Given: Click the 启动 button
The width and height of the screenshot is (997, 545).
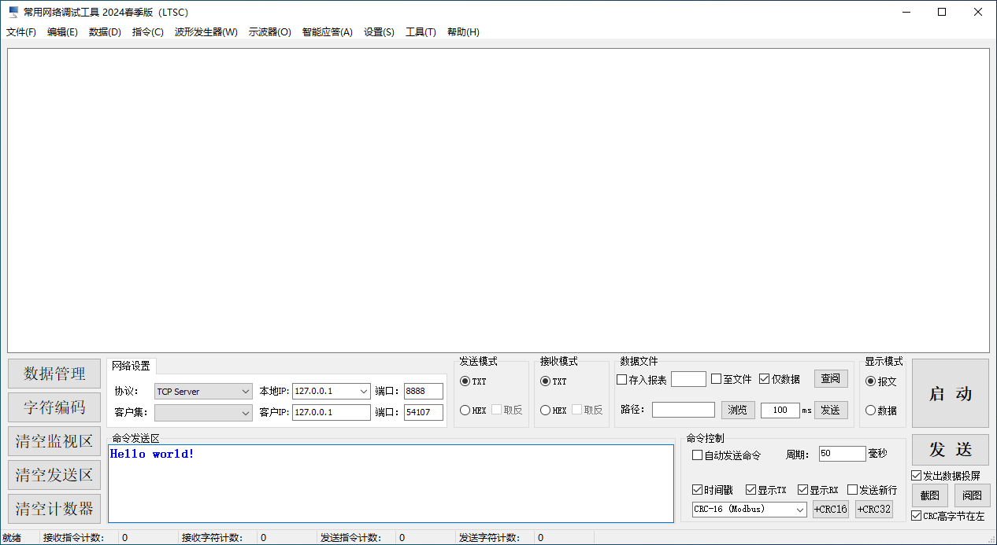Looking at the screenshot, I should [x=951, y=393].
